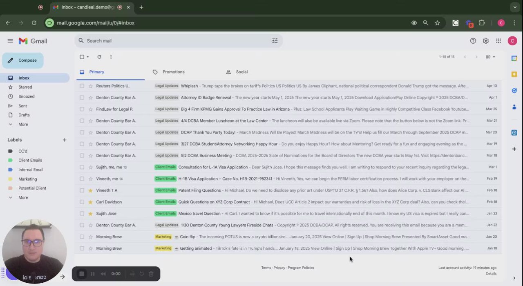Open the Client Emails label
523x286 pixels.
pyautogui.click(x=30, y=160)
